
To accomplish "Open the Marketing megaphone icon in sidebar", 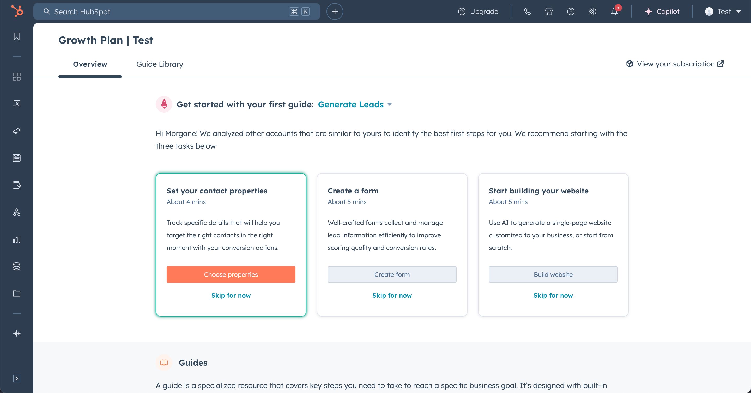I will point(17,131).
